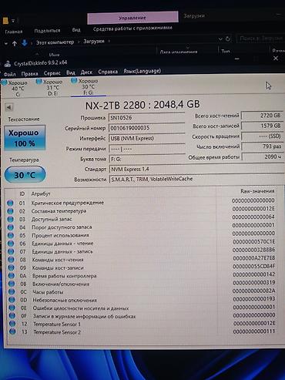Expand the Explorer address history dropdown
This screenshot has height=380, width=285.
pyautogui.click(x=220, y=39)
